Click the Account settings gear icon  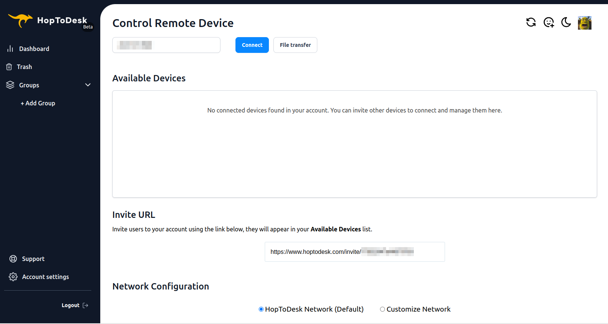pos(13,277)
